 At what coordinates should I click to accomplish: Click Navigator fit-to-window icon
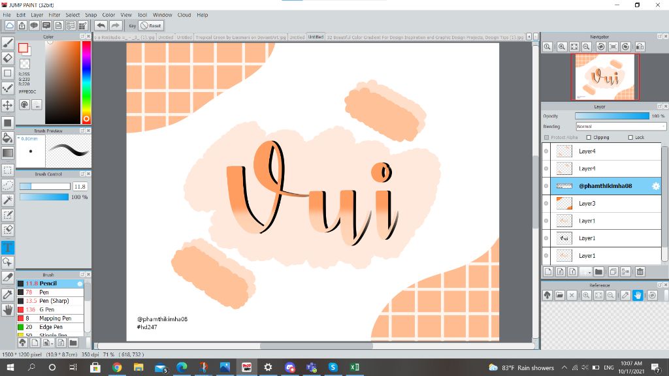[574, 47]
